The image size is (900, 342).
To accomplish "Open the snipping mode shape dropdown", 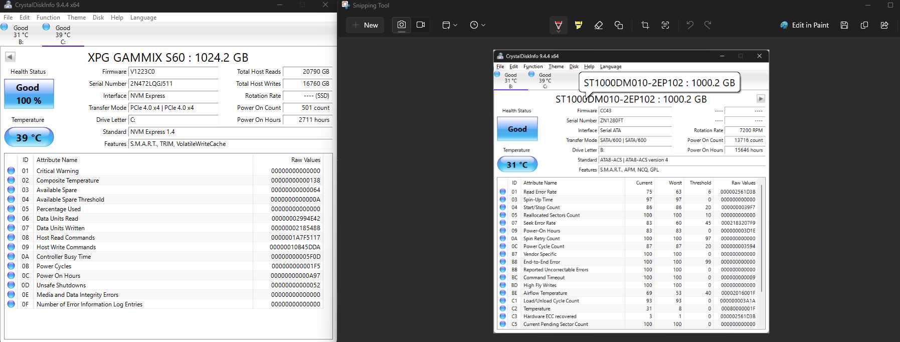I will coord(450,25).
